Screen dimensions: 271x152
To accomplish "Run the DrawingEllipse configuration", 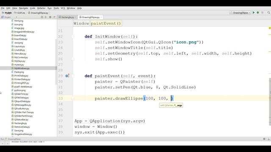I will [x=254, y=13].
